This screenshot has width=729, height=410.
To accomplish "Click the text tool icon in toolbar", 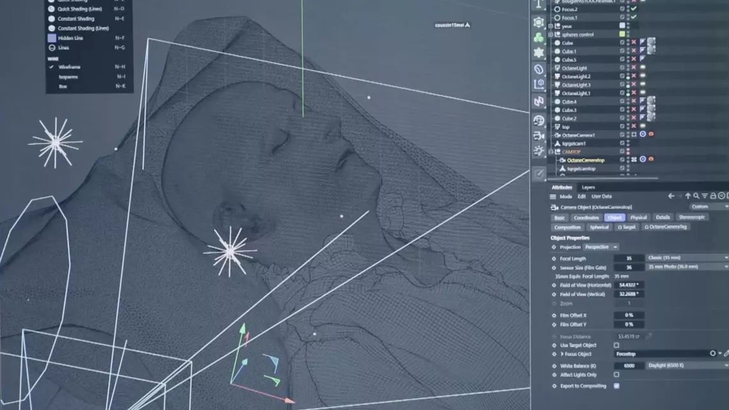I will click(538, 4).
